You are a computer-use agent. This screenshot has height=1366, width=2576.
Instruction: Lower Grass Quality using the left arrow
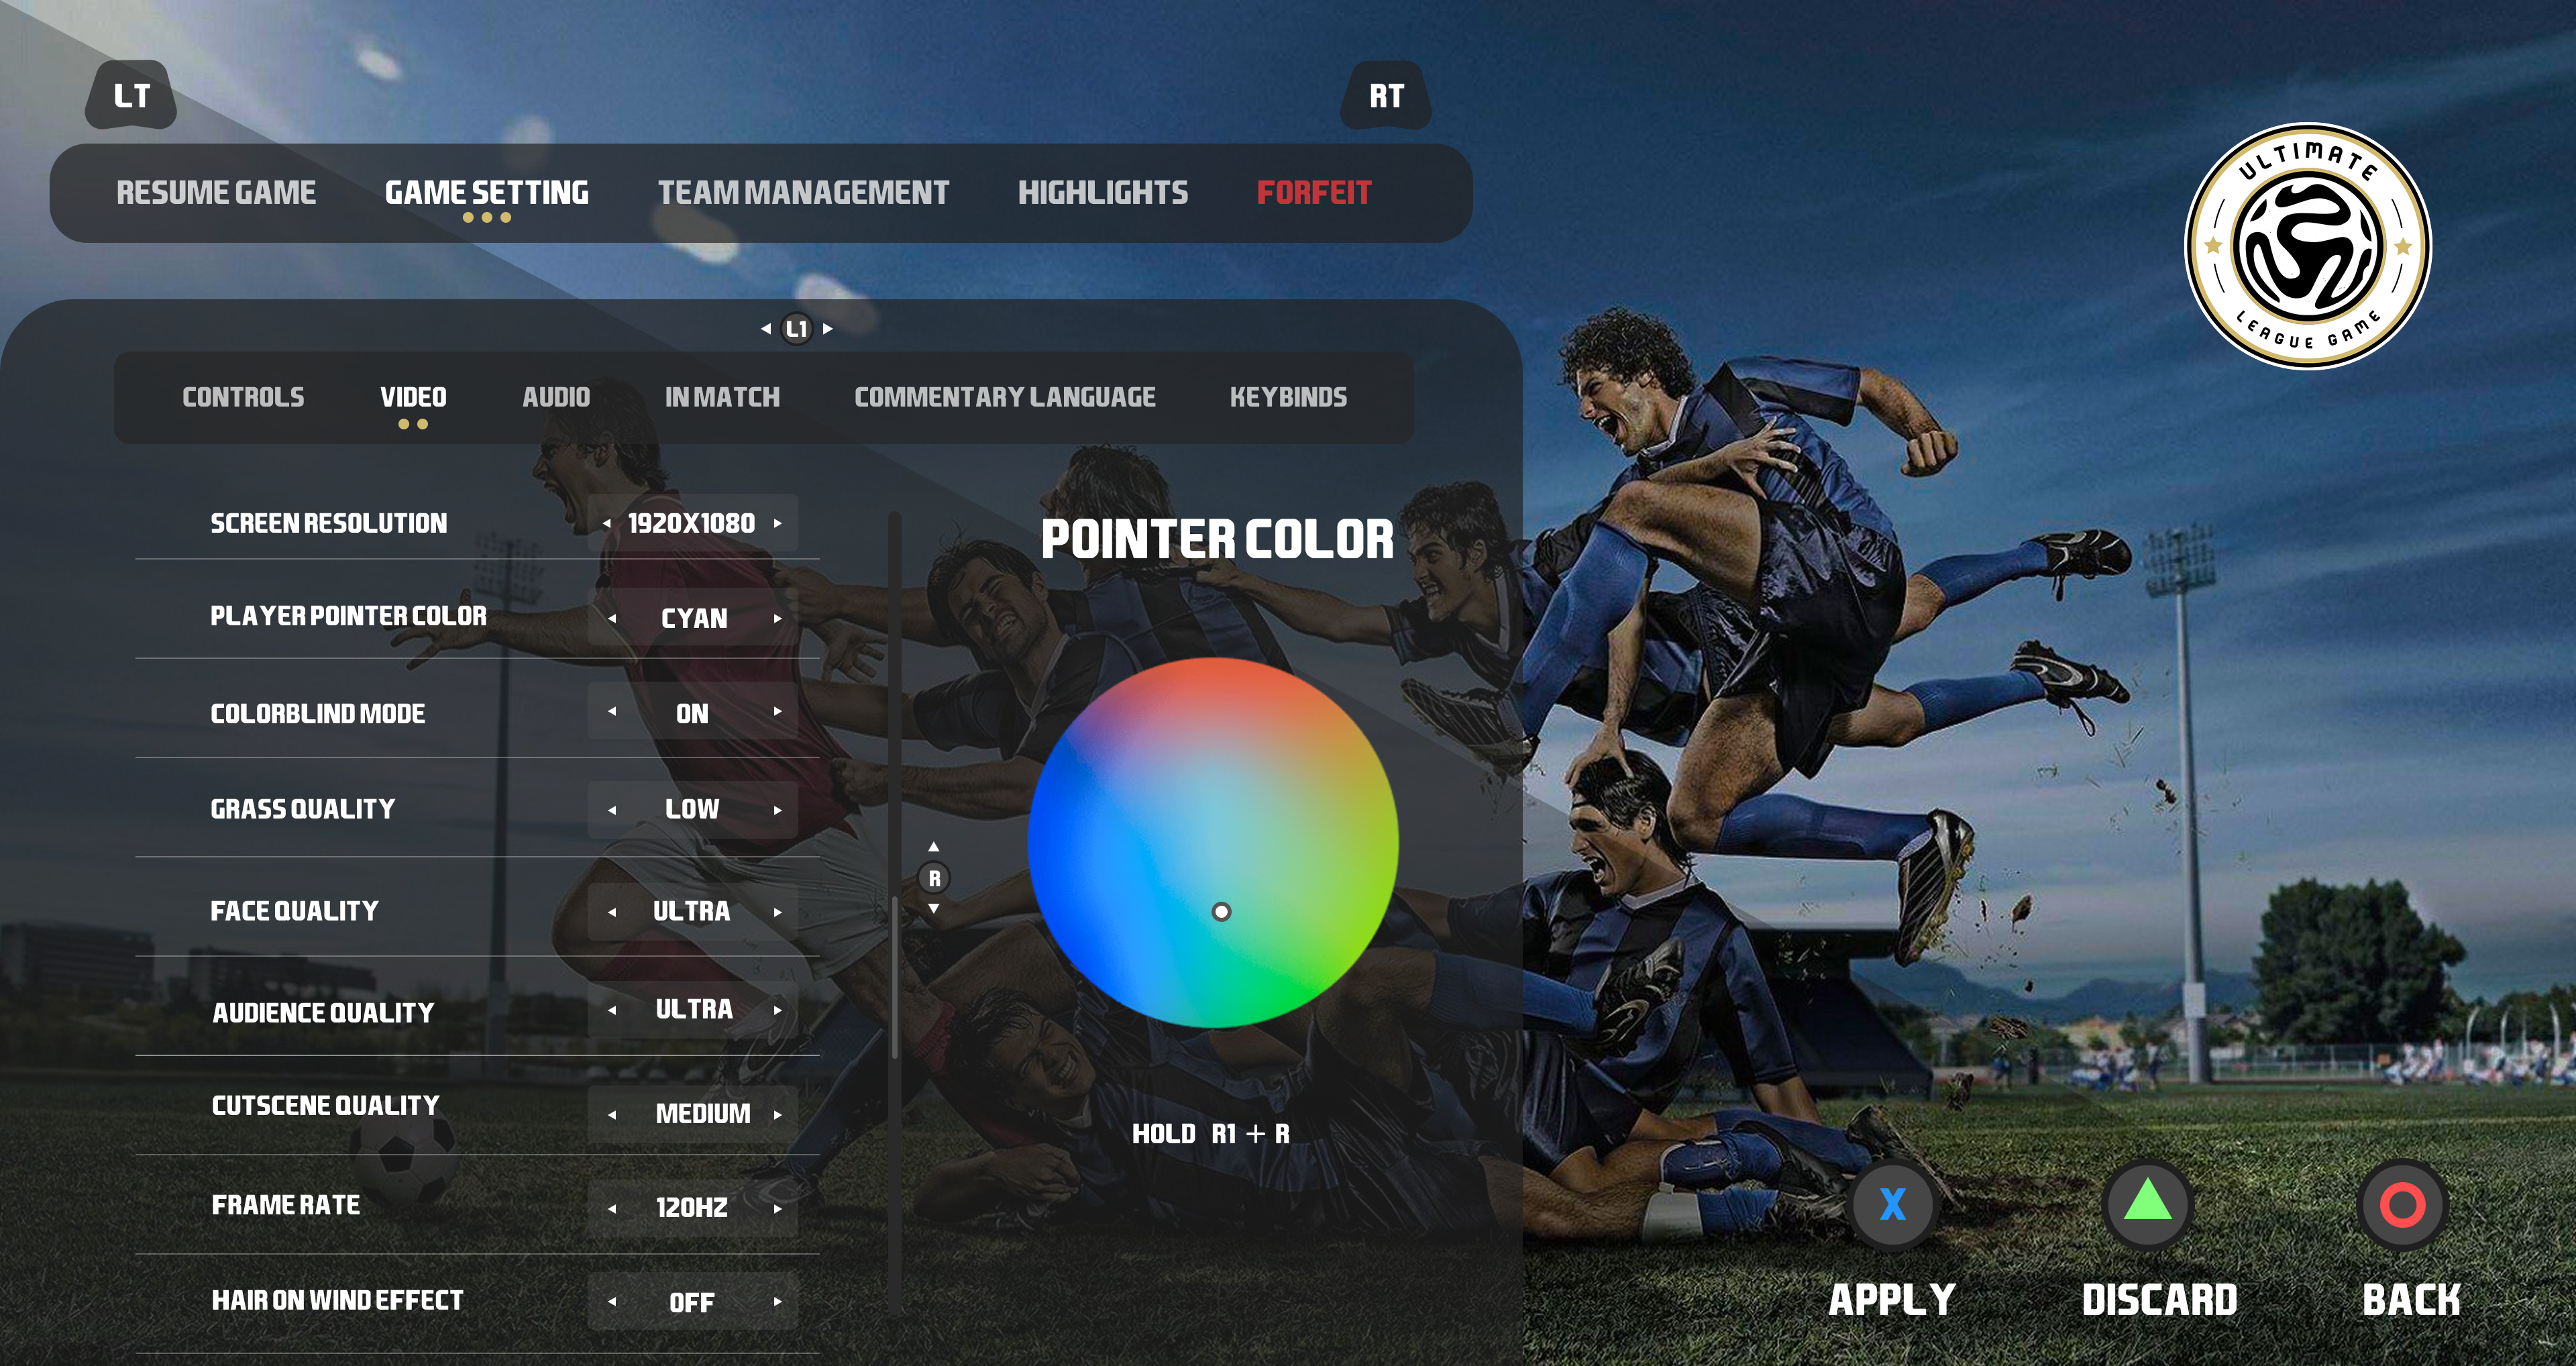coord(612,809)
